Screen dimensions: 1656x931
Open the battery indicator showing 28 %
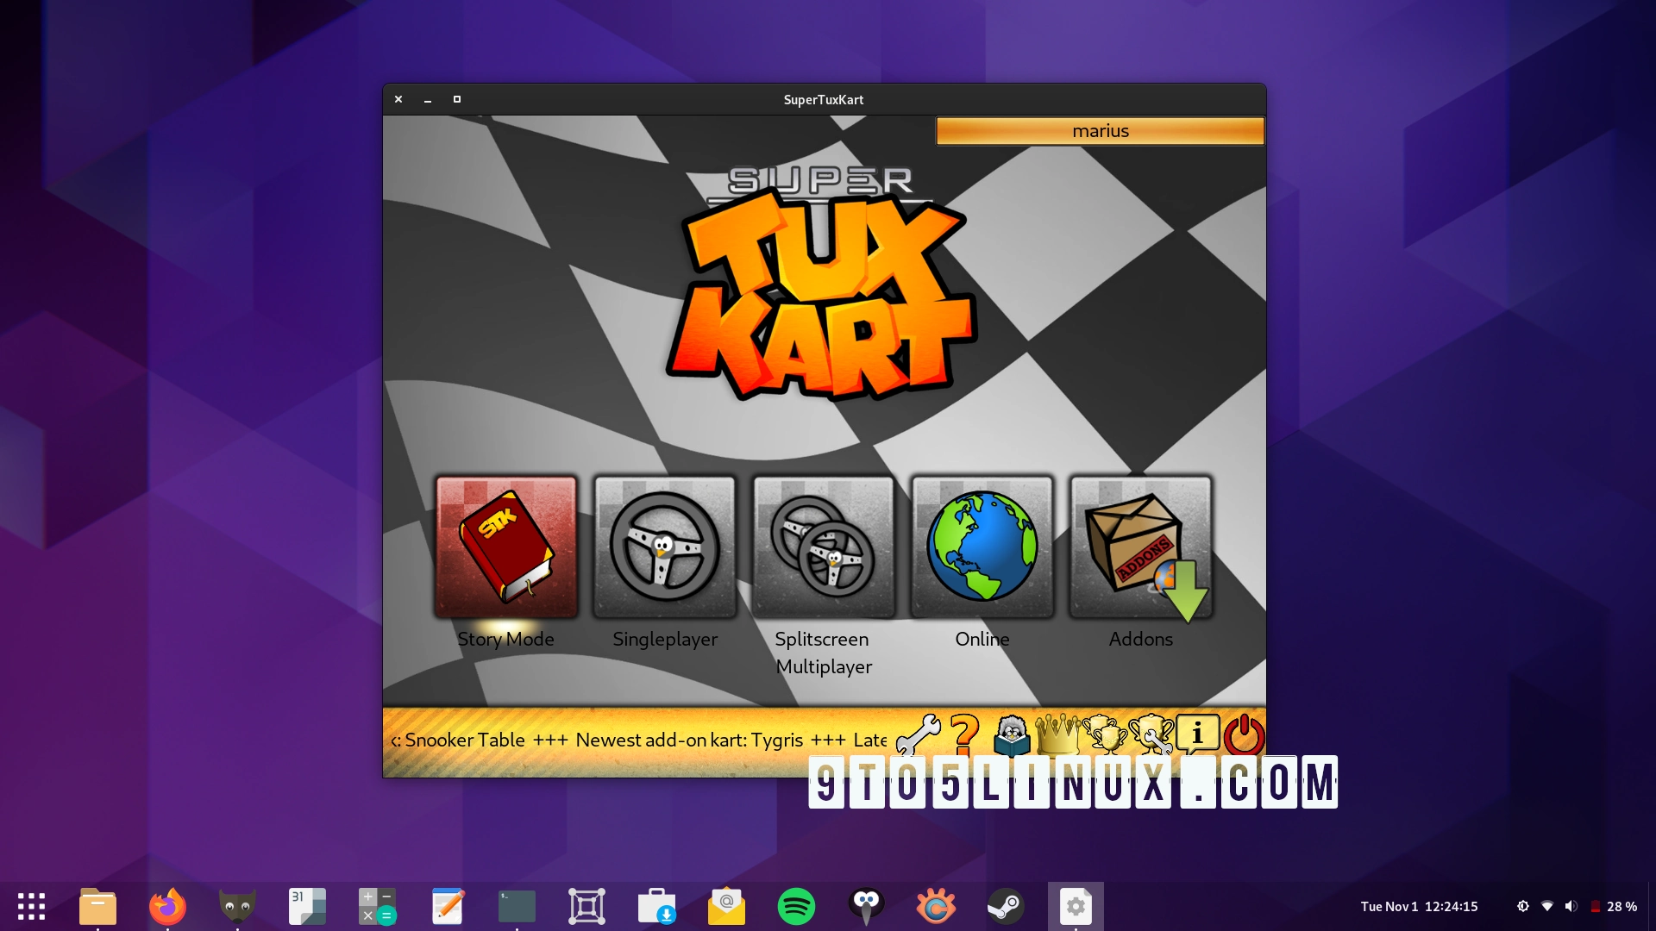coord(1613,907)
